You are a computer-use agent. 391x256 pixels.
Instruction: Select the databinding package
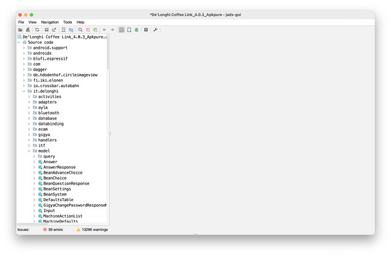click(x=51, y=124)
